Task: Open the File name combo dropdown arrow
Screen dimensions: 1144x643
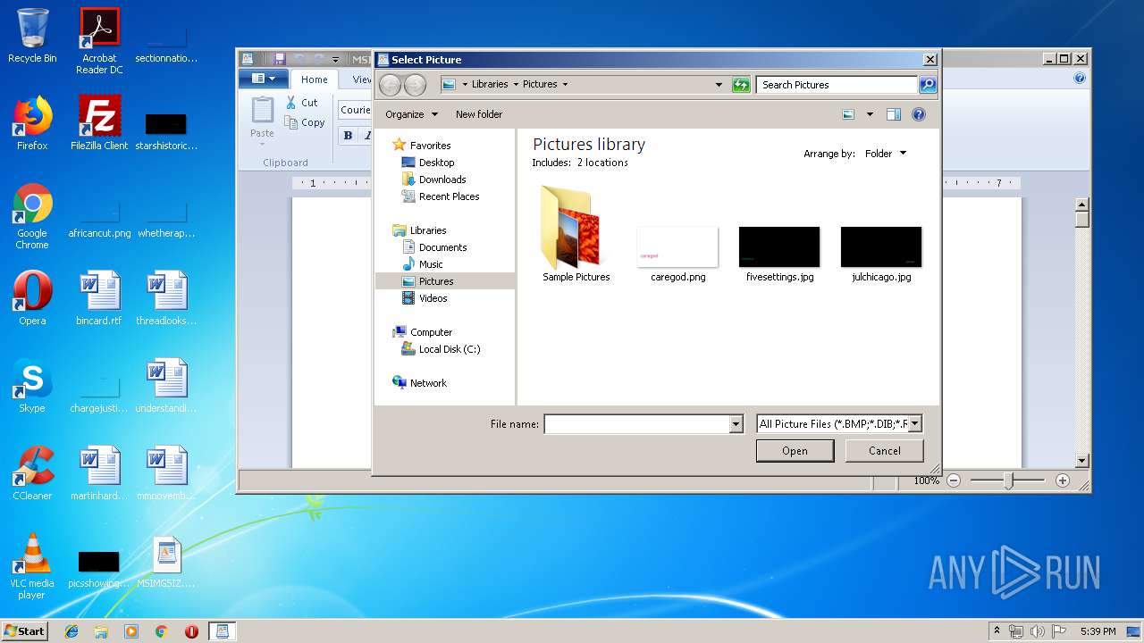Action: [736, 424]
